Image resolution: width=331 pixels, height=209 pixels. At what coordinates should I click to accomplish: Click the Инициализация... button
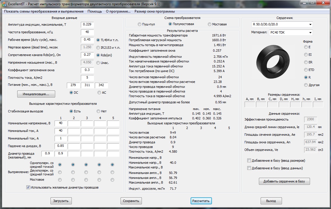(36, 94)
